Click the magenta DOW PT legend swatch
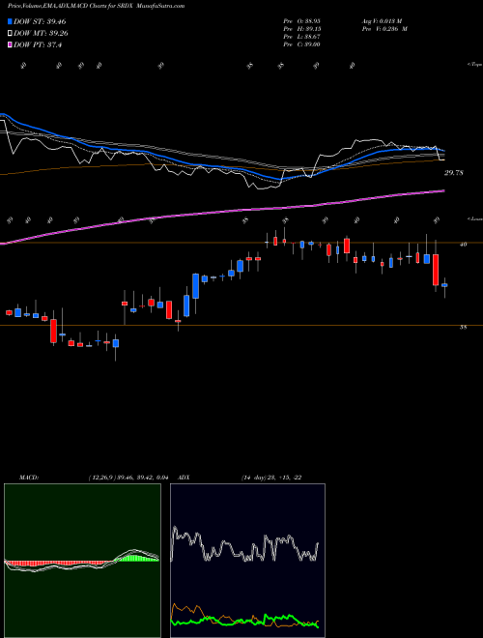Image resolution: width=483 pixels, height=638 pixels. [x=10, y=45]
